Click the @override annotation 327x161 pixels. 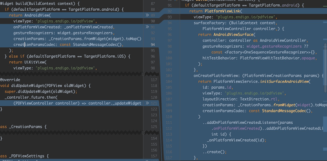[x=8, y=80]
